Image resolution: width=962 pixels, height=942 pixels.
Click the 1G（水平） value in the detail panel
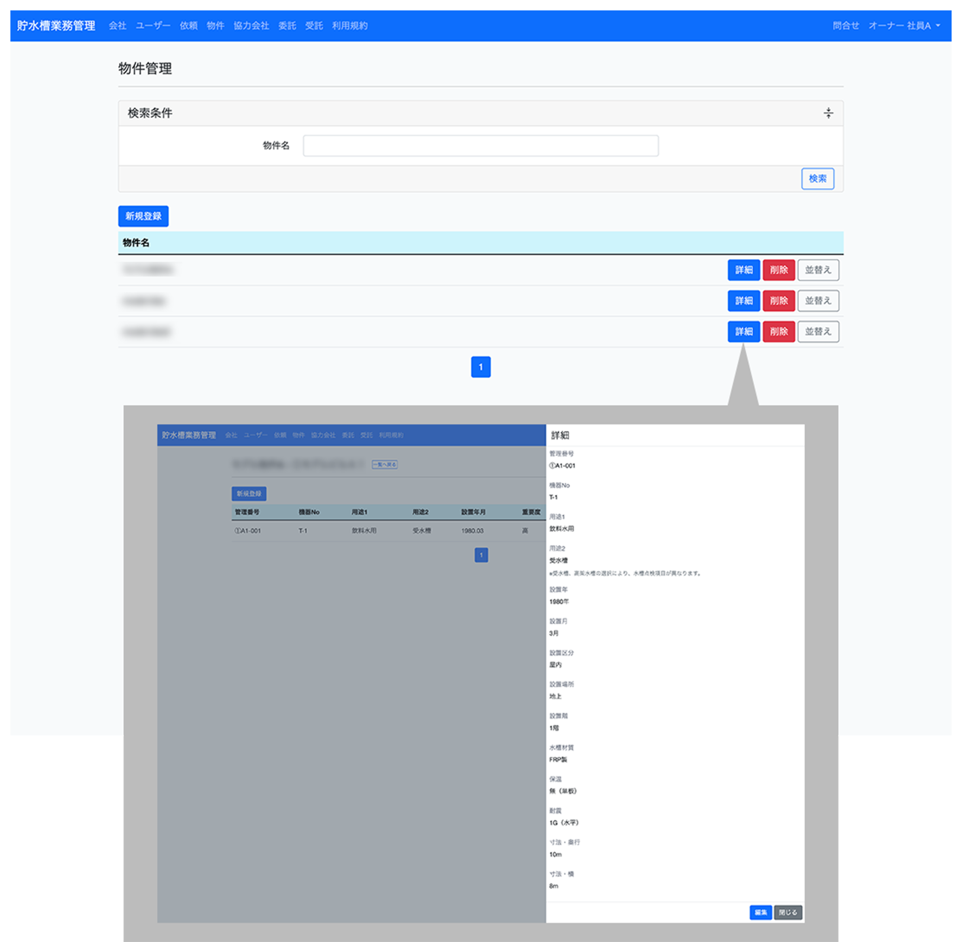564,823
